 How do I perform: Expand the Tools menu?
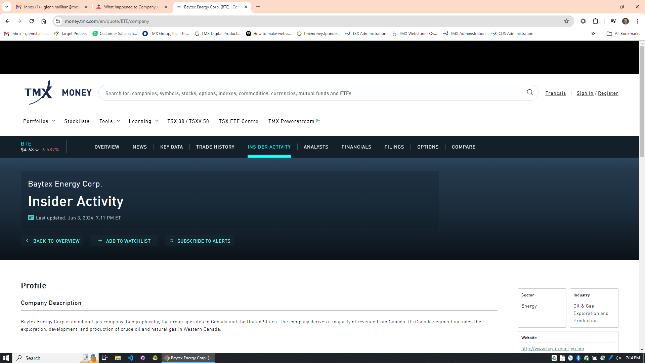point(110,121)
